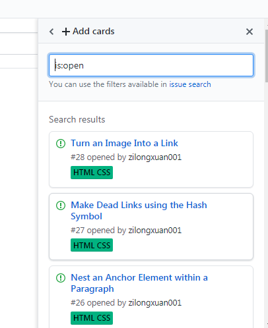Click HTML CSS label on issue #27

tap(92, 245)
